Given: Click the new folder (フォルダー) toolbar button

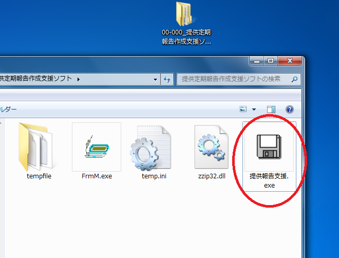Looking at the screenshot, I should tap(8, 109).
